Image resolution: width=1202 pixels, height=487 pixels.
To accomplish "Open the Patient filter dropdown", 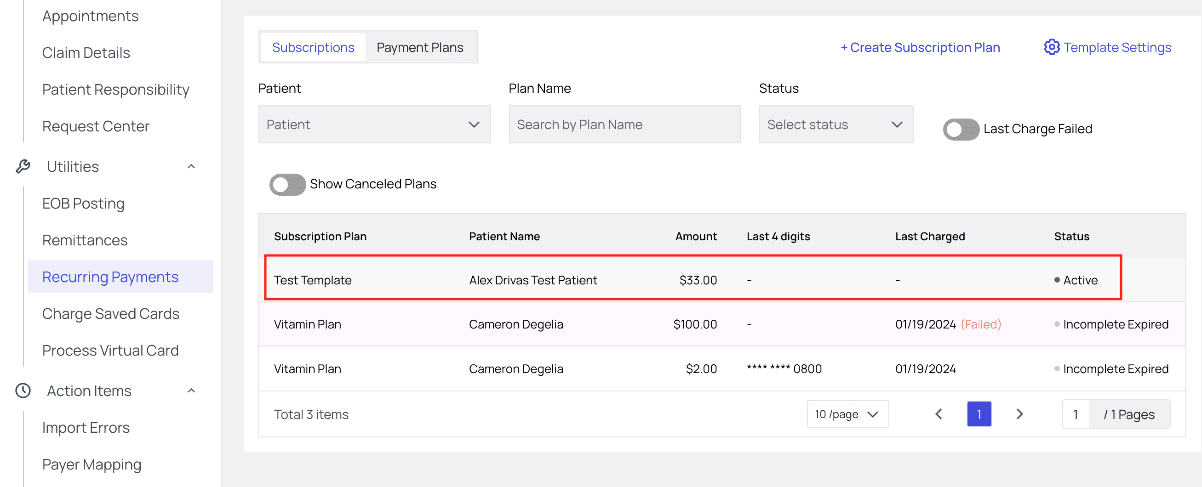I will pos(374,125).
